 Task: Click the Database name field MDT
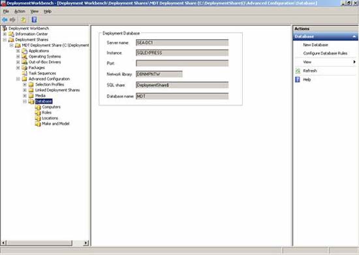point(182,97)
